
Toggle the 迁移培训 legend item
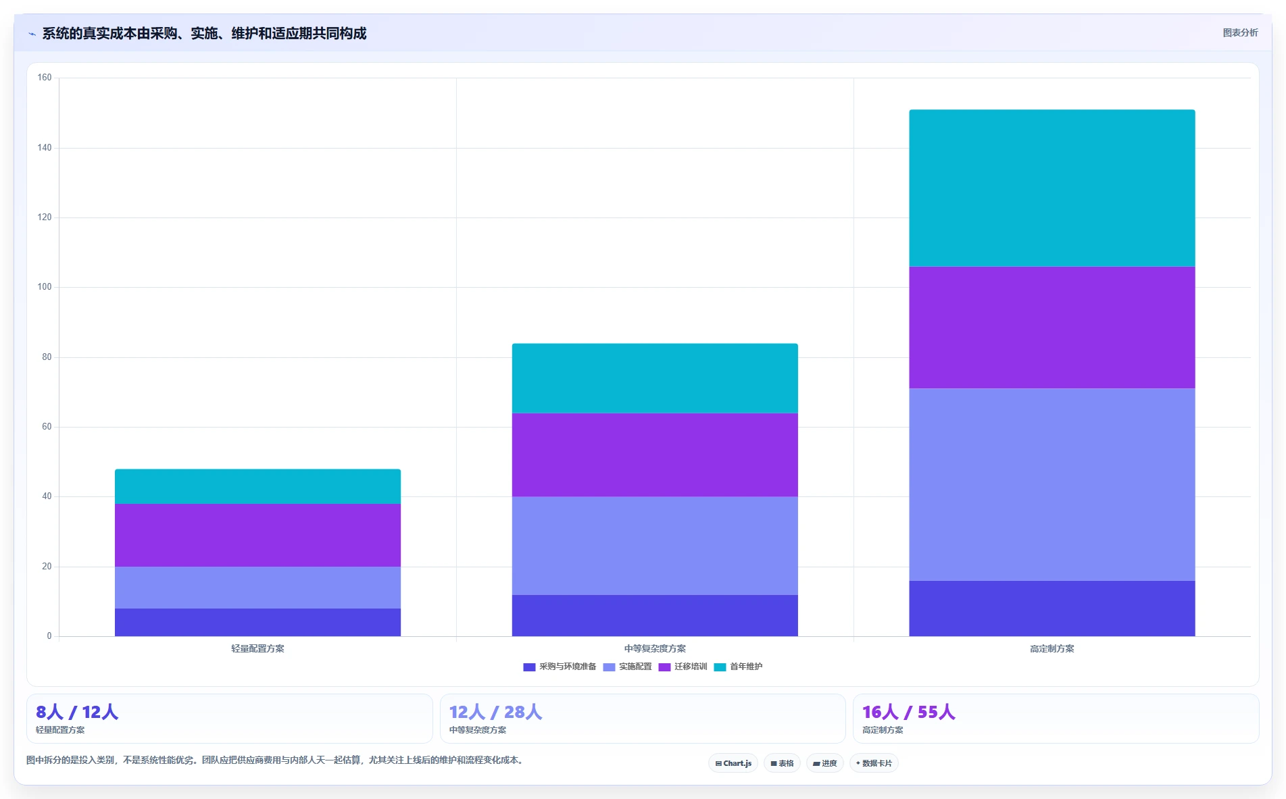[683, 667]
